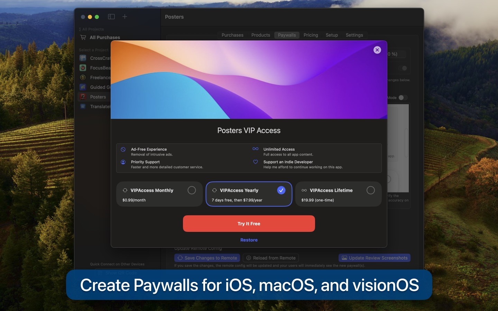This screenshot has width=498, height=311.
Task: Switch to the Paywalls tab
Action: [x=287, y=35]
